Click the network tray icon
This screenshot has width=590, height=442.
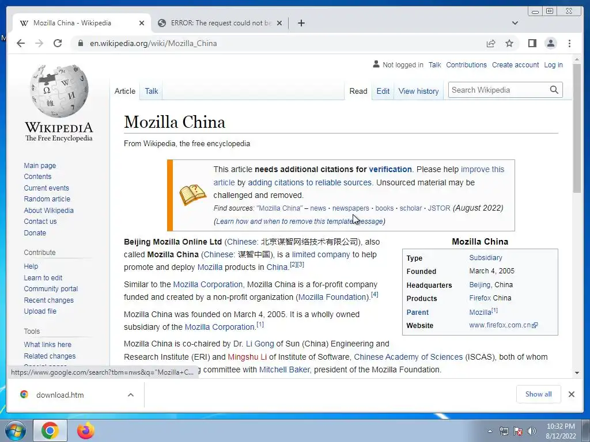click(504, 431)
